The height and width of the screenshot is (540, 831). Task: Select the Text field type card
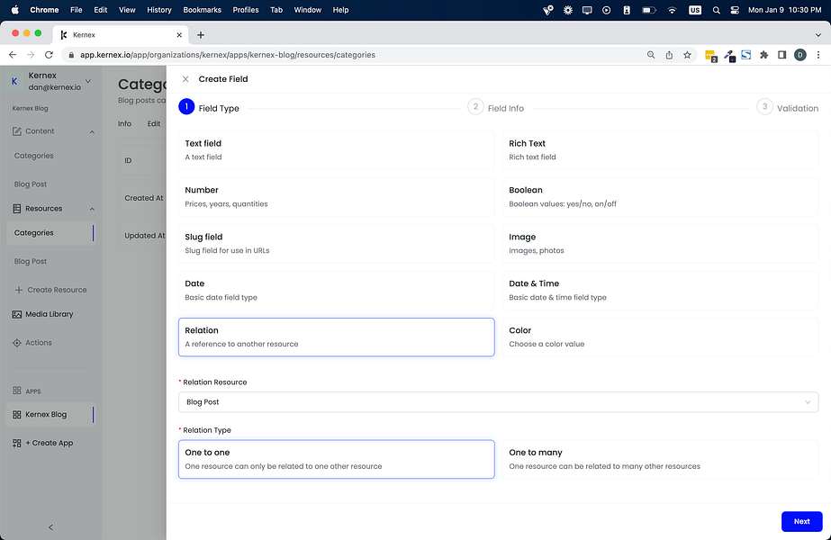(336, 150)
